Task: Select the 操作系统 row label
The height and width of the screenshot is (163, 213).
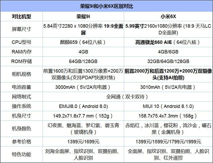Action: (22, 106)
